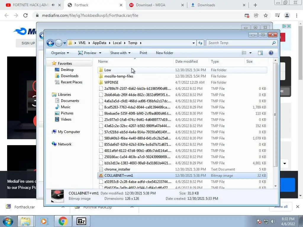Open 7-Zip from the taskbar
This screenshot has height=227, width=303.
pyautogui.click(x=81, y=221)
